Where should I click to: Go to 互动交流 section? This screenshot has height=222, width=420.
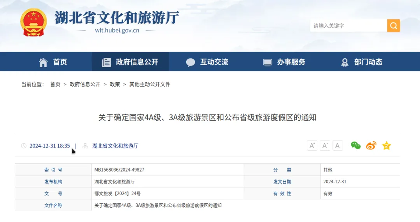(207, 62)
